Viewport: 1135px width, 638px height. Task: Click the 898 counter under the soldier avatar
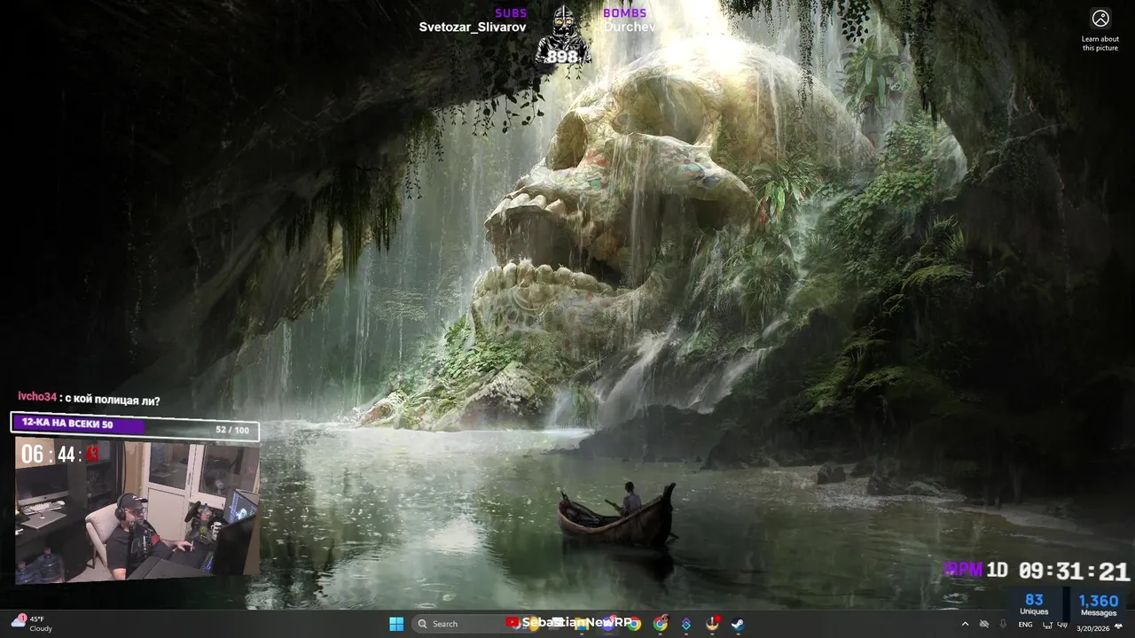(561, 57)
